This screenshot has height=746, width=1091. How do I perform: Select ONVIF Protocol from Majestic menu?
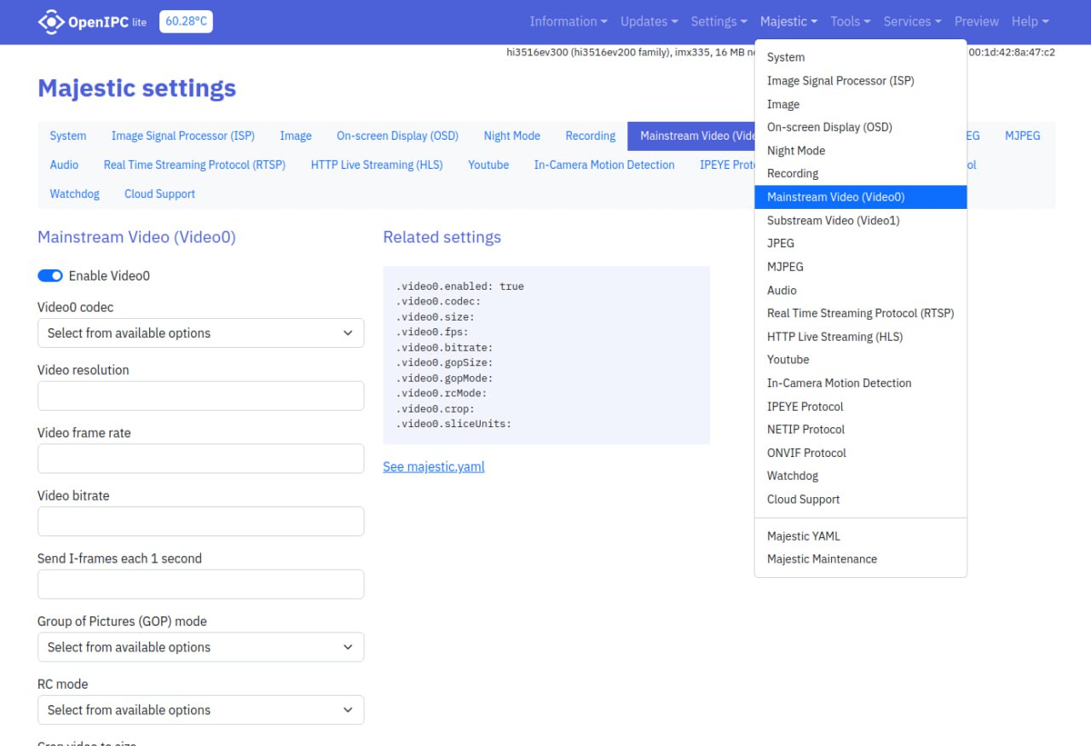pyautogui.click(x=806, y=453)
